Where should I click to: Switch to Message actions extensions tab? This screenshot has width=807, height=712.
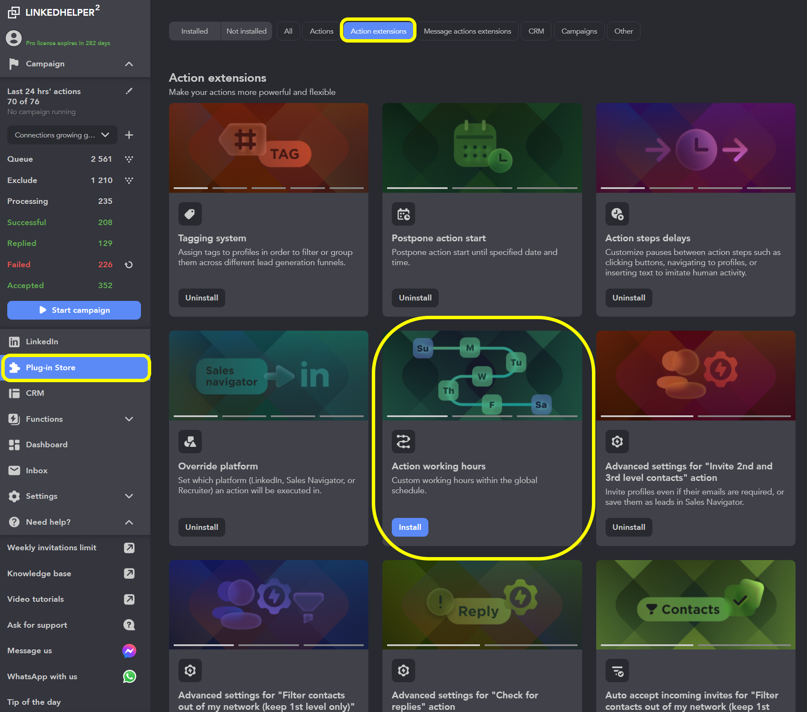coord(467,31)
